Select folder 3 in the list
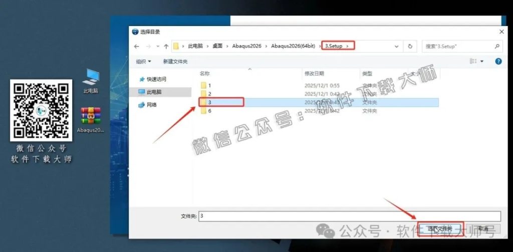 tap(319, 102)
